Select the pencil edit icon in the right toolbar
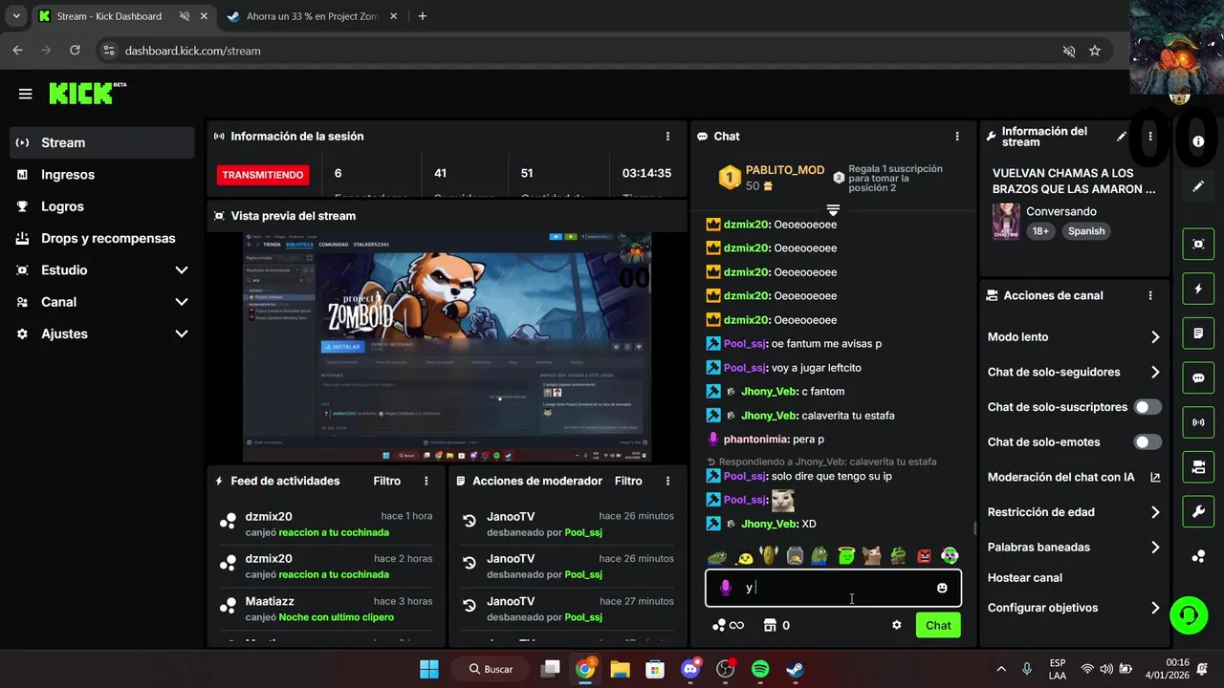 pos(1198,186)
